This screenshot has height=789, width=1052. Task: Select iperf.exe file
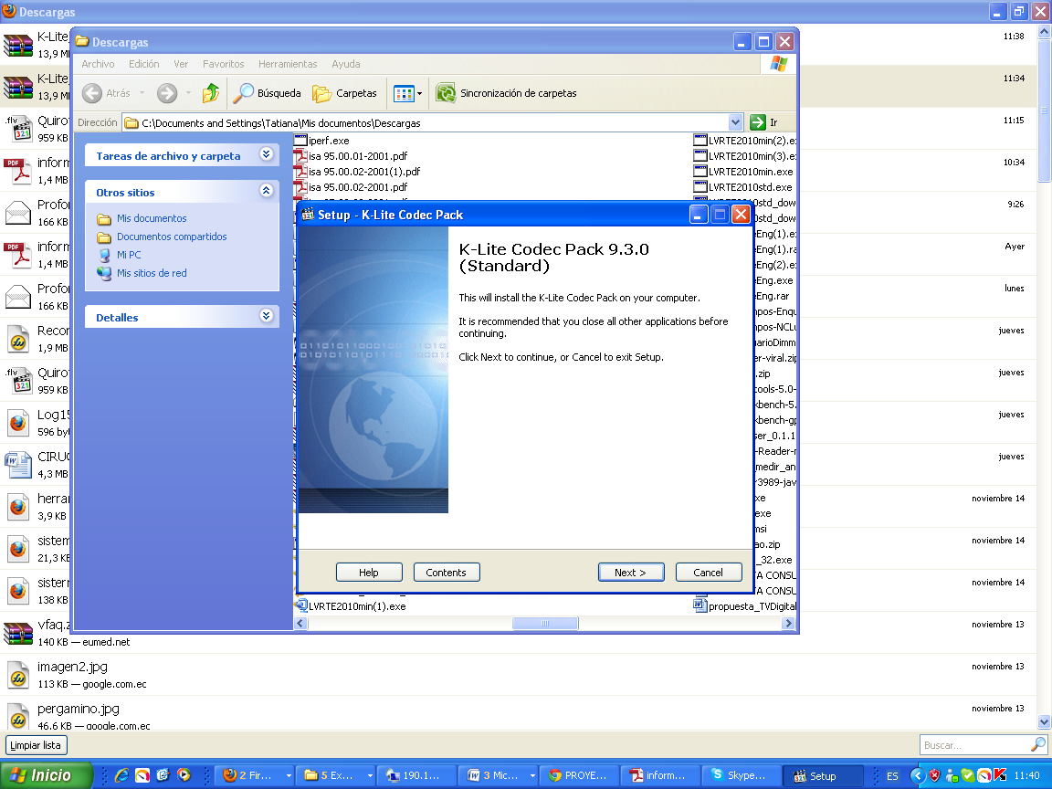[321, 141]
